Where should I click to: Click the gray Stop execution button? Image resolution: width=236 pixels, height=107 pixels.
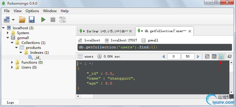(53, 20)
